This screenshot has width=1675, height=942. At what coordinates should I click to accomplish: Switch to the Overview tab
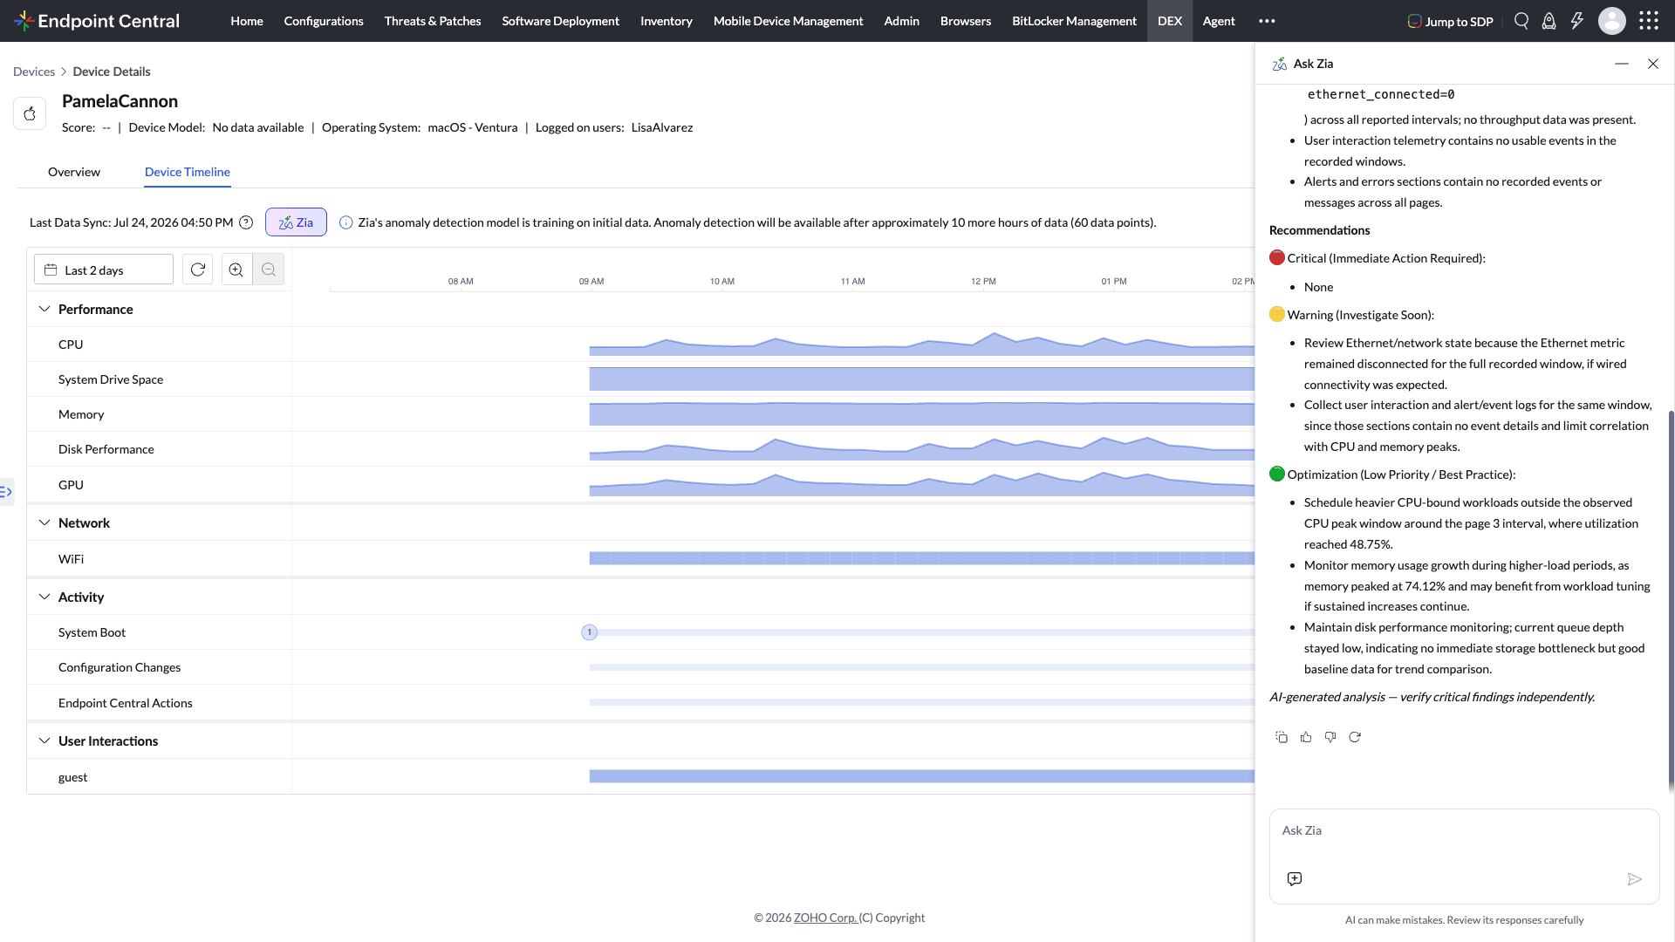click(x=74, y=172)
